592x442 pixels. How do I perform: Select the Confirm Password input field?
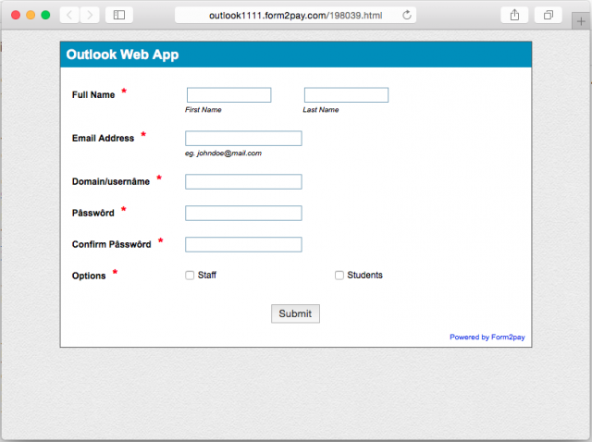pos(243,244)
